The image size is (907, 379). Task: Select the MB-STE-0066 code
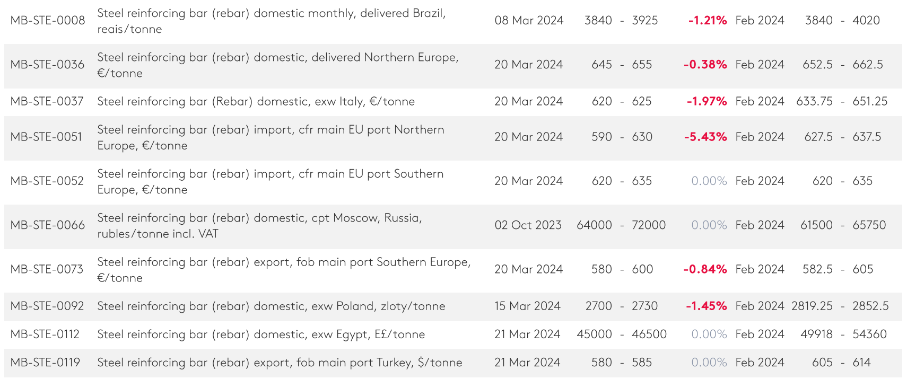48,225
